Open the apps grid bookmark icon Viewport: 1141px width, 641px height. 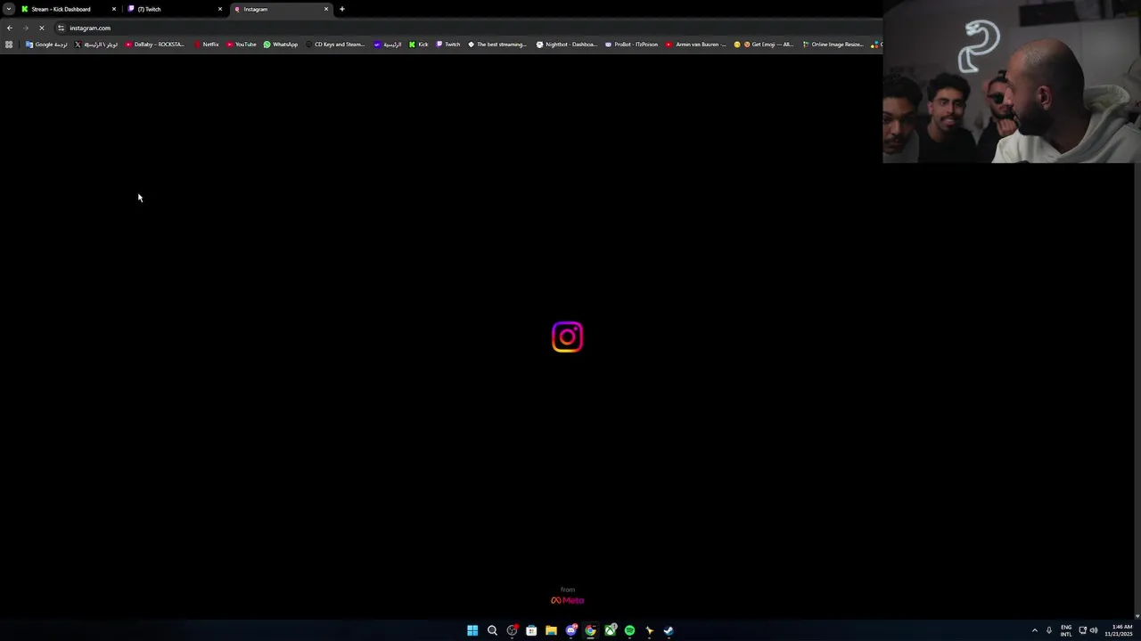pos(9,45)
